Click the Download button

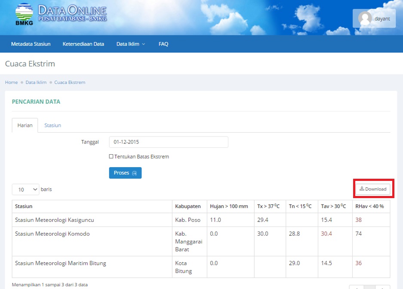(x=373, y=189)
